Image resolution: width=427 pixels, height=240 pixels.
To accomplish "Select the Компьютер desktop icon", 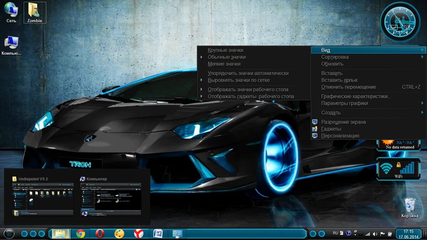I will tap(12, 46).
